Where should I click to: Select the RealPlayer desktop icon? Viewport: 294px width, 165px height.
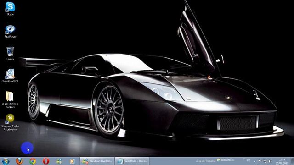[x=10, y=32]
